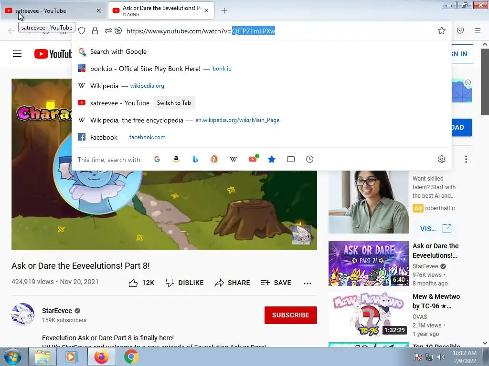Viewport: 489px width, 366px height.
Task: Select the Search with Google suggestion
Action: pyautogui.click(x=261, y=51)
